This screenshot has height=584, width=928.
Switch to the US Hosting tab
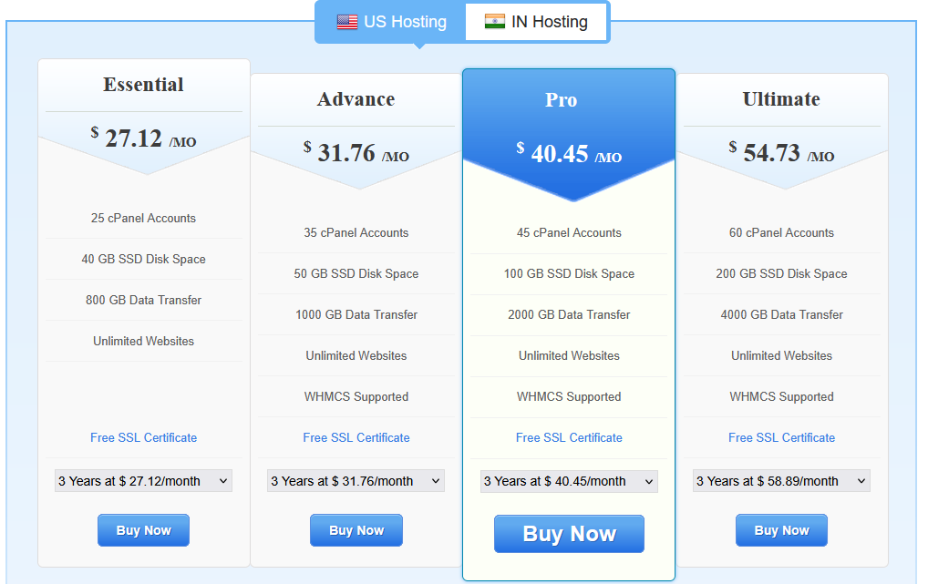(391, 22)
